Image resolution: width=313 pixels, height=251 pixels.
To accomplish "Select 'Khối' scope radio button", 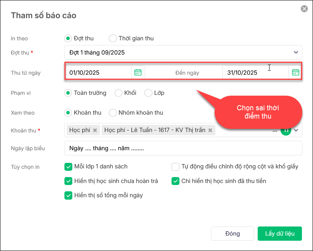I will pyautogui.click(x=119, y=93).
